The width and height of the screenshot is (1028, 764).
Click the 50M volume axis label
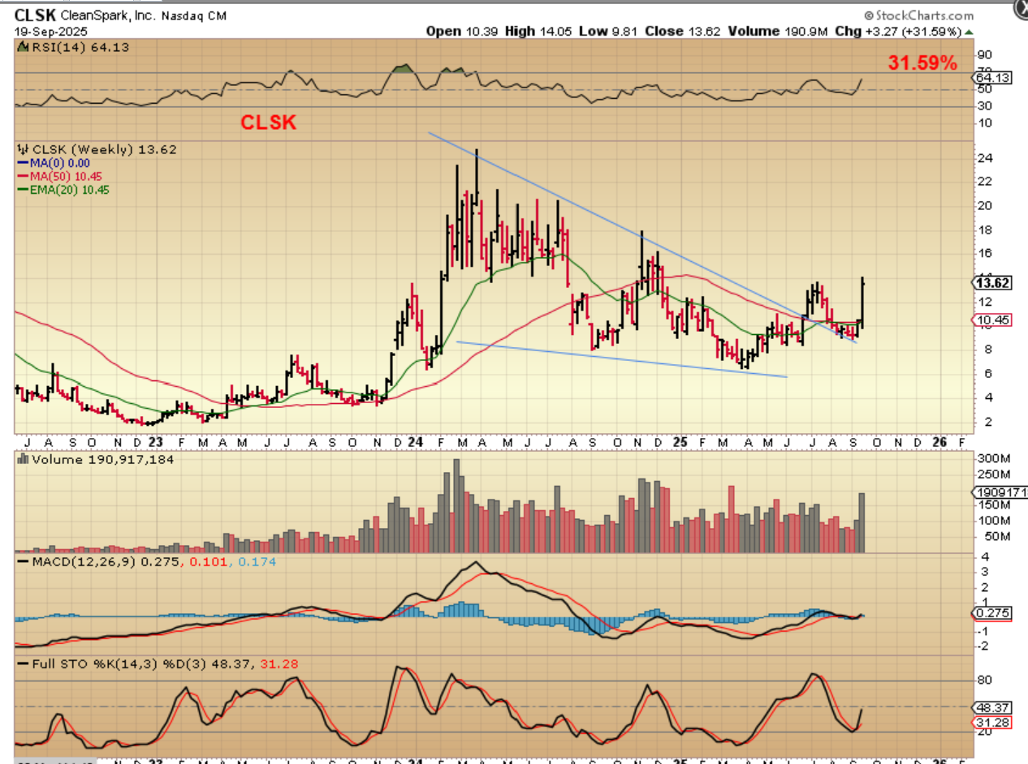(998, 536)
